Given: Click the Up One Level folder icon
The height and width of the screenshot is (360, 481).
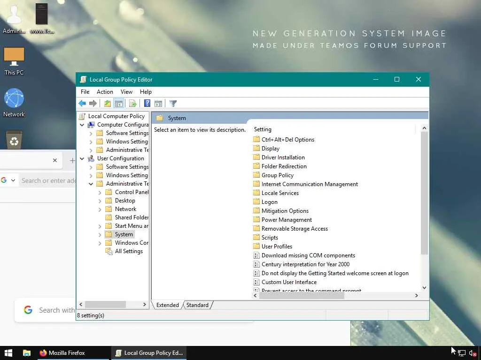Looking at the screenshot, I should pos(108,104).
